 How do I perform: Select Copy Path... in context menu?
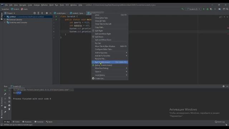[x=110, y=27]
